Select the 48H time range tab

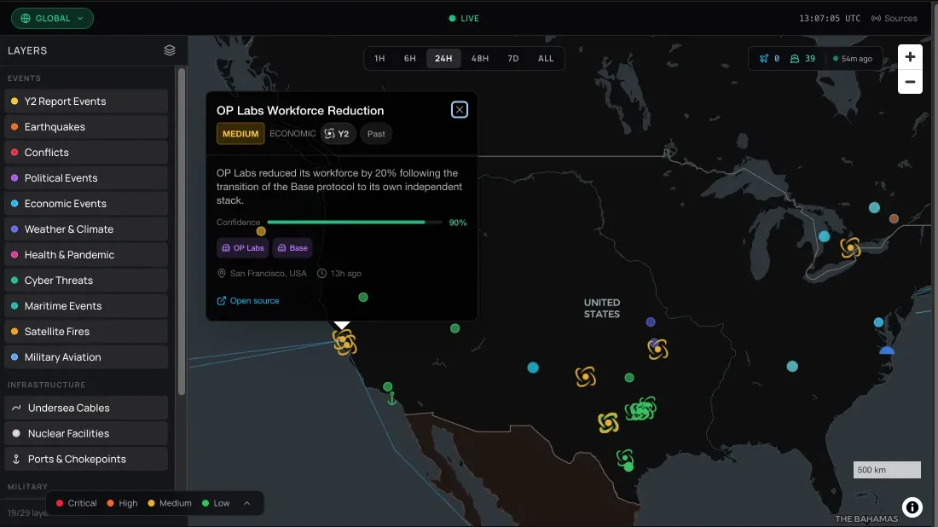(x=480, y=58)
